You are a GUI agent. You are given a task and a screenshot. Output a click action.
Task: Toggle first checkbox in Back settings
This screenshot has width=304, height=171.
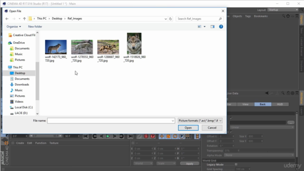[x=231, y=118]
